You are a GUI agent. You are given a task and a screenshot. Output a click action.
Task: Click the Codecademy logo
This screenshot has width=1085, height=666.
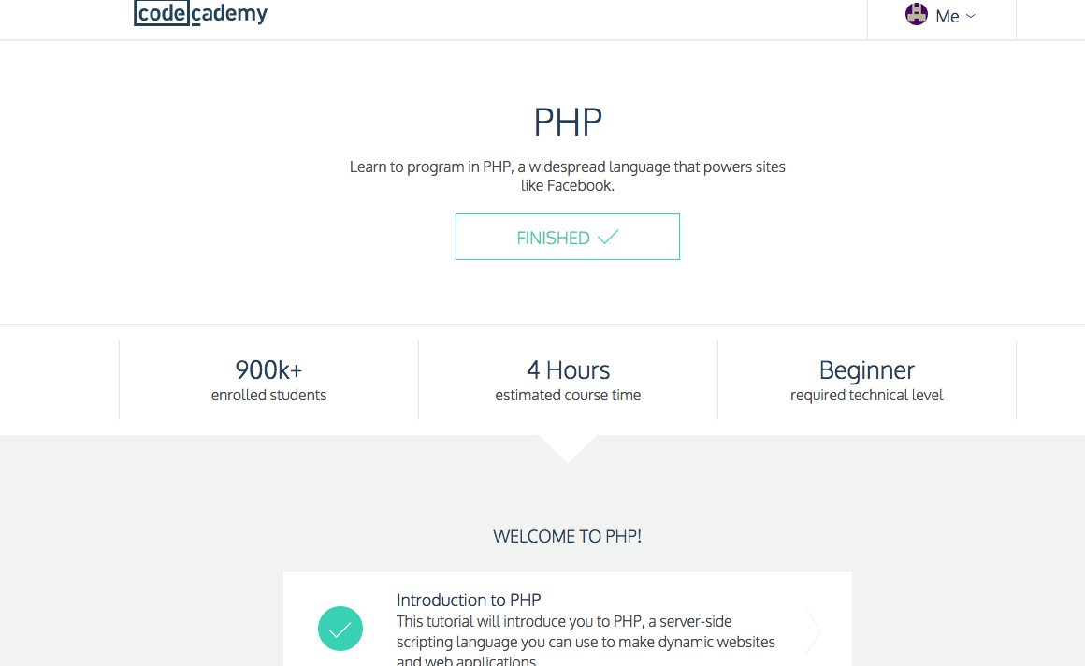pos(200,14)
